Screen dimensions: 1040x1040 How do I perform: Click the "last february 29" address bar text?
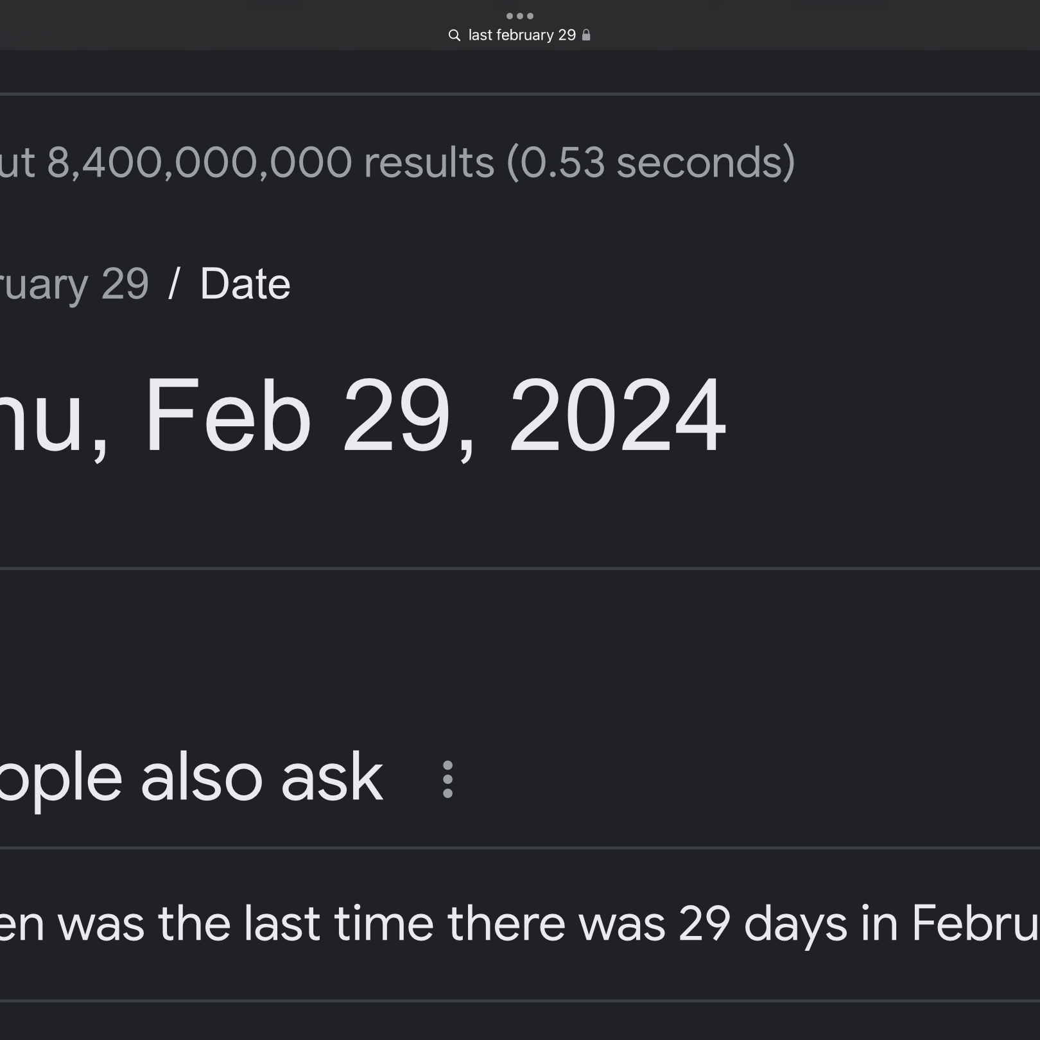521,35
